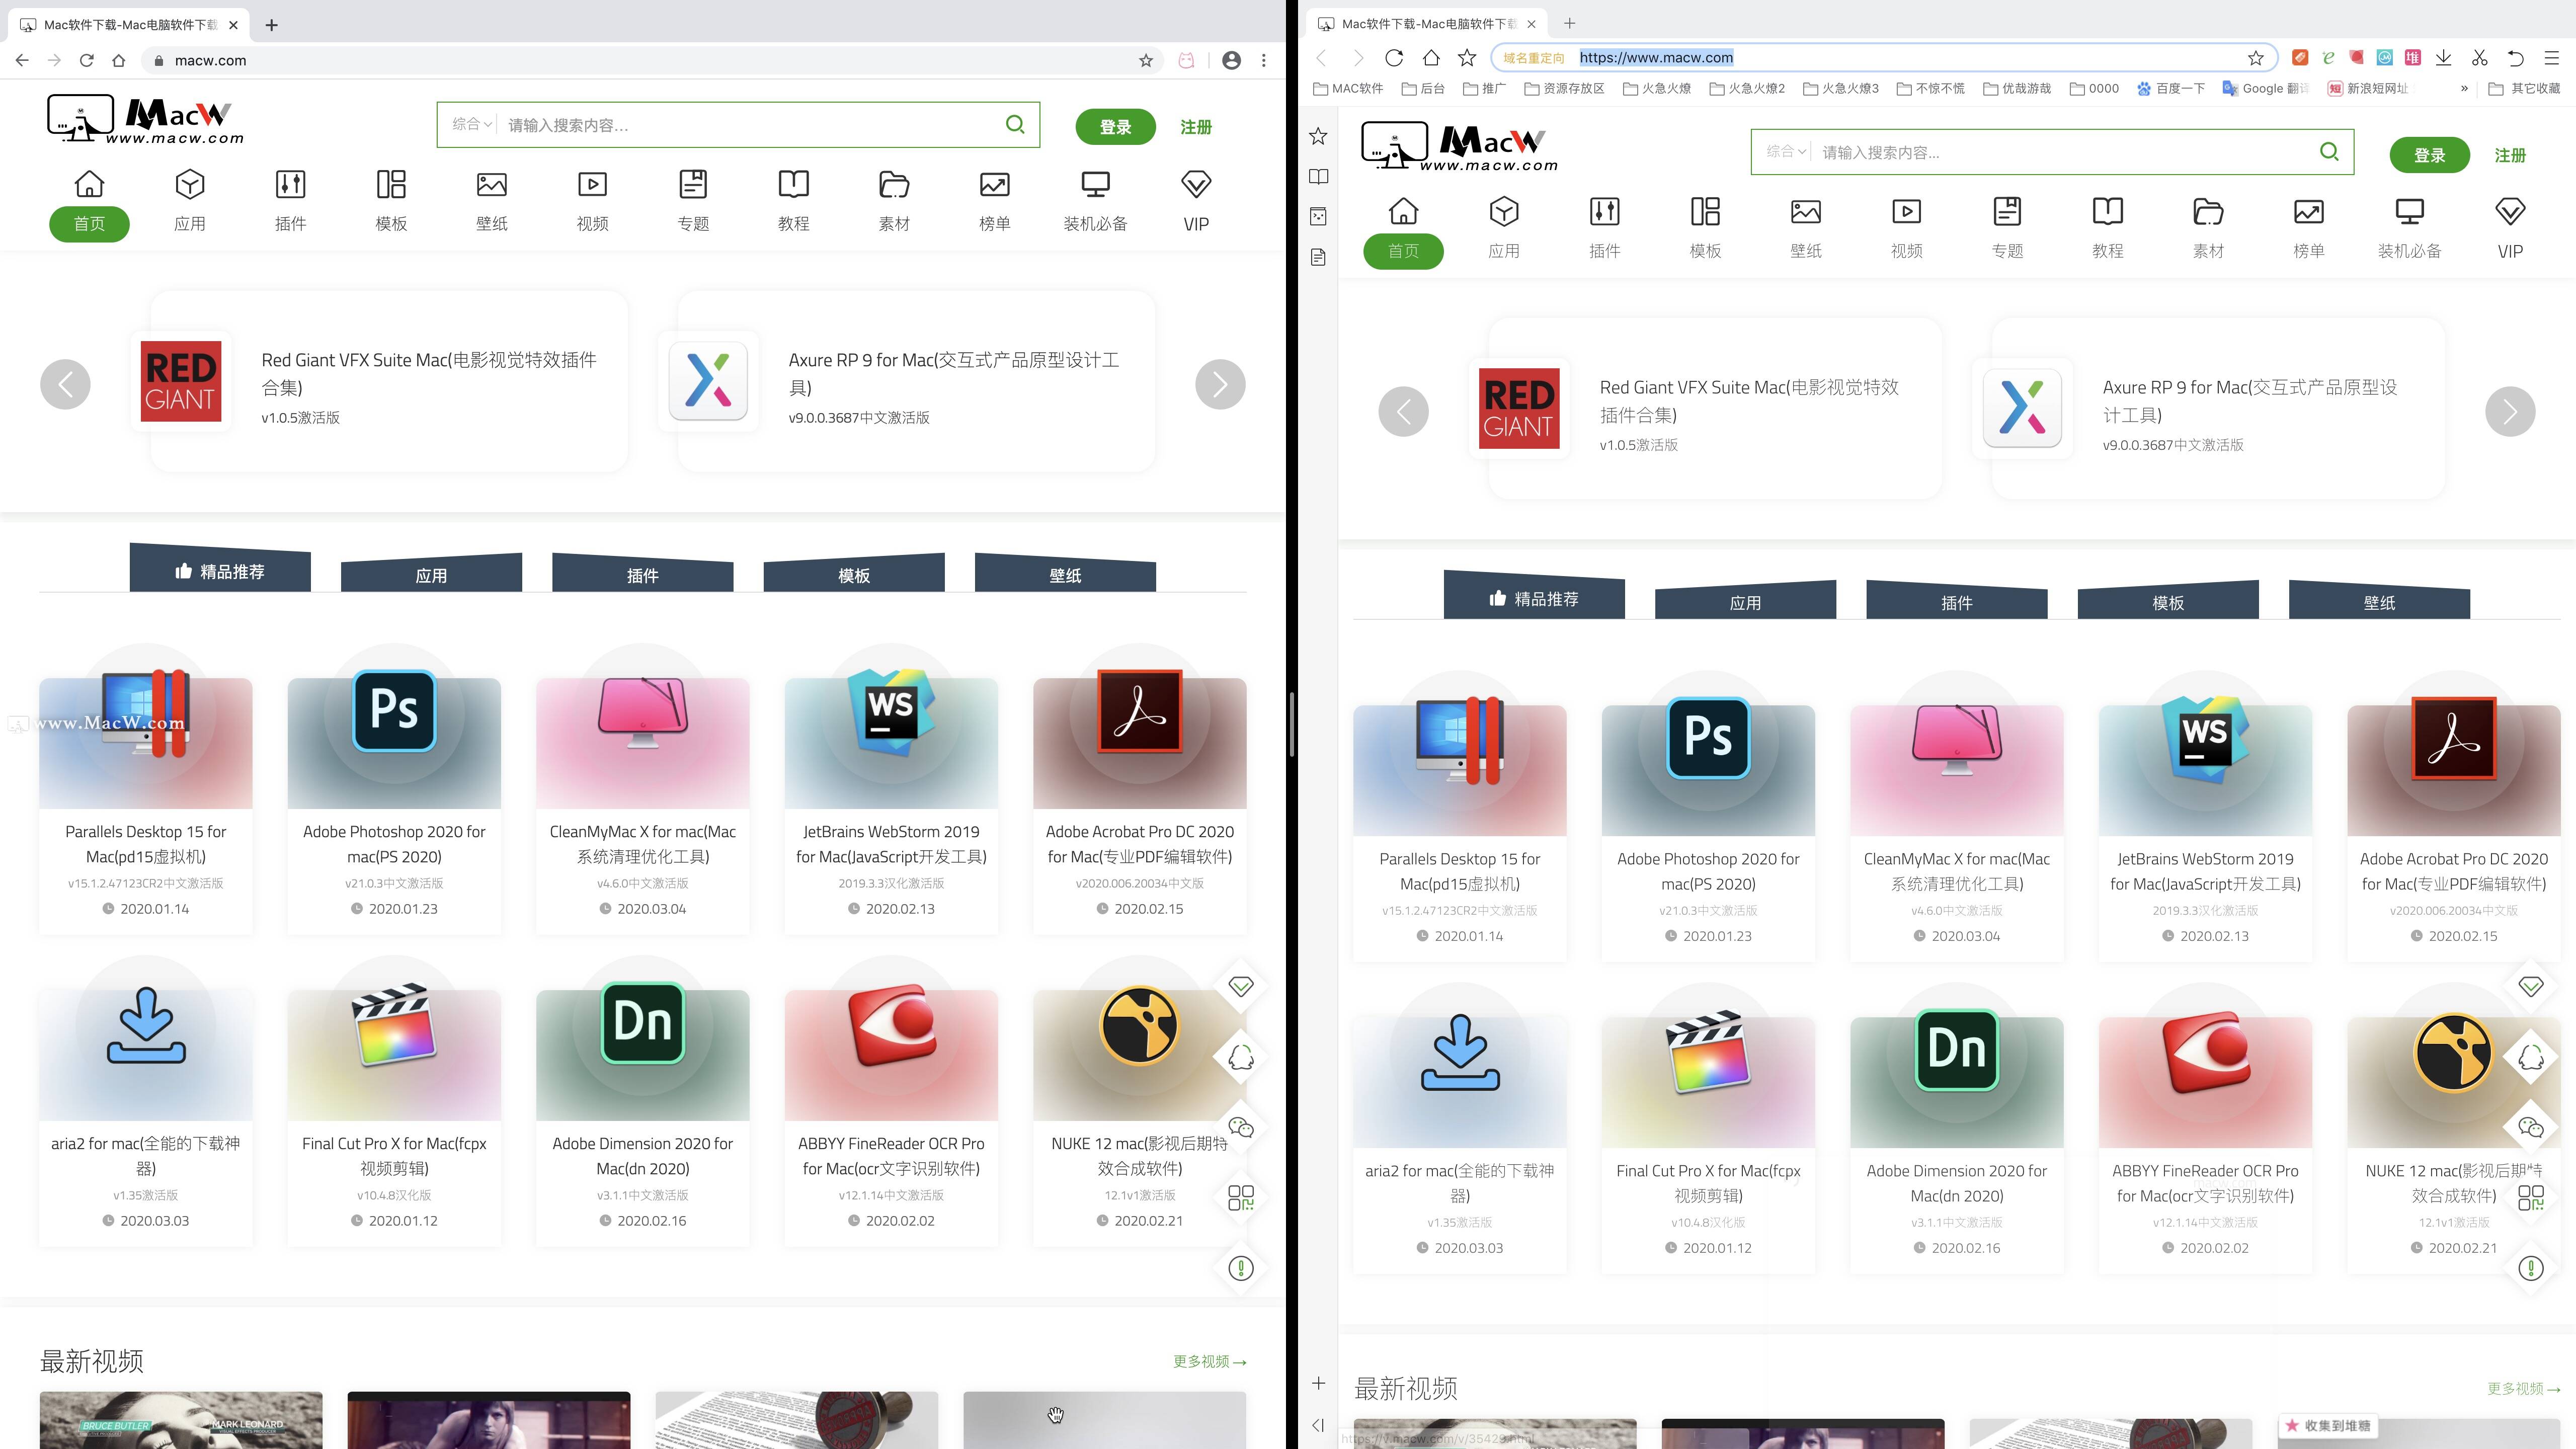Click the green 登录 button on left page

tap(1115, 127)
